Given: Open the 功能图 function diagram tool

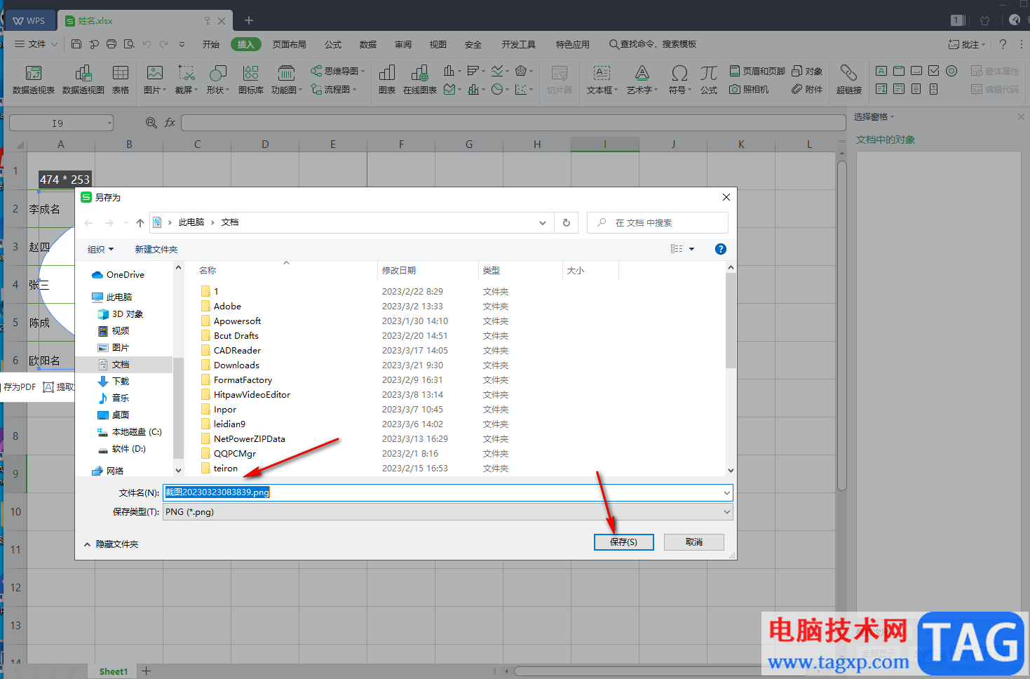Looking at the screenshot, I should click(286, 73).
